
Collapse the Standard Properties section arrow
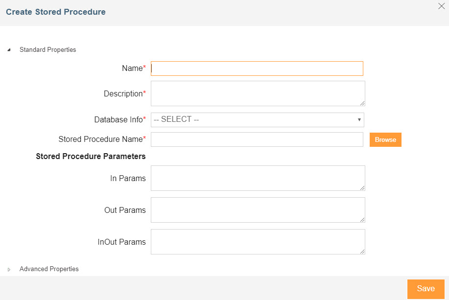pos(9,50)
